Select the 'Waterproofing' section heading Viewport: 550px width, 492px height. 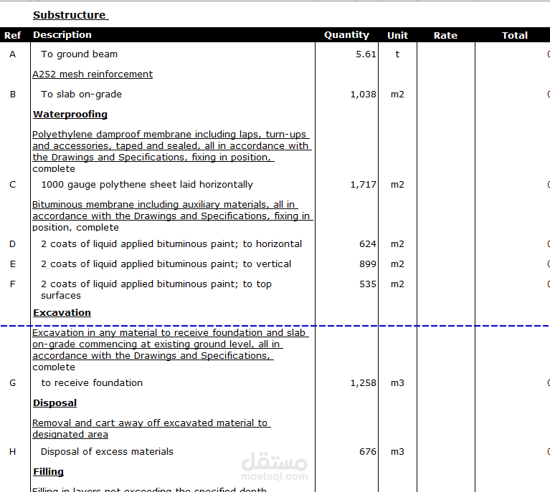tap(70, 115)
